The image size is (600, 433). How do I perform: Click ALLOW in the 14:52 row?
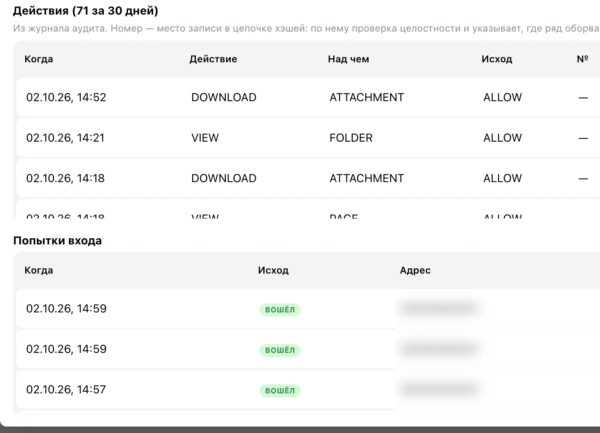click(x=503, y=97)
